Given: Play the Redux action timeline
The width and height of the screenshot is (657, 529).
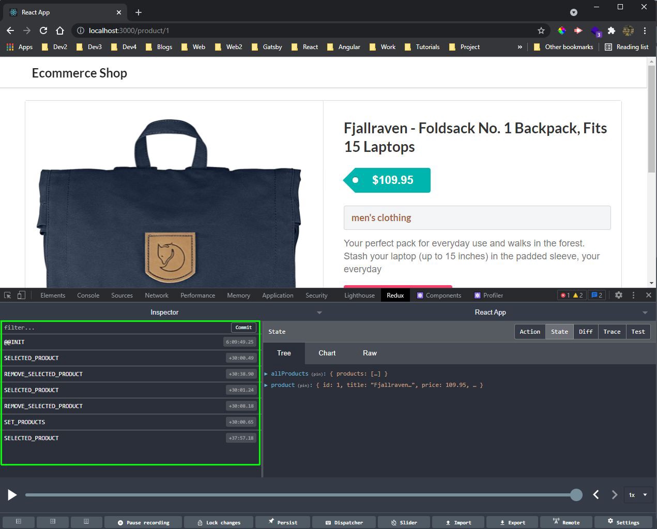Looking at the screenshot, I should 12,495.
